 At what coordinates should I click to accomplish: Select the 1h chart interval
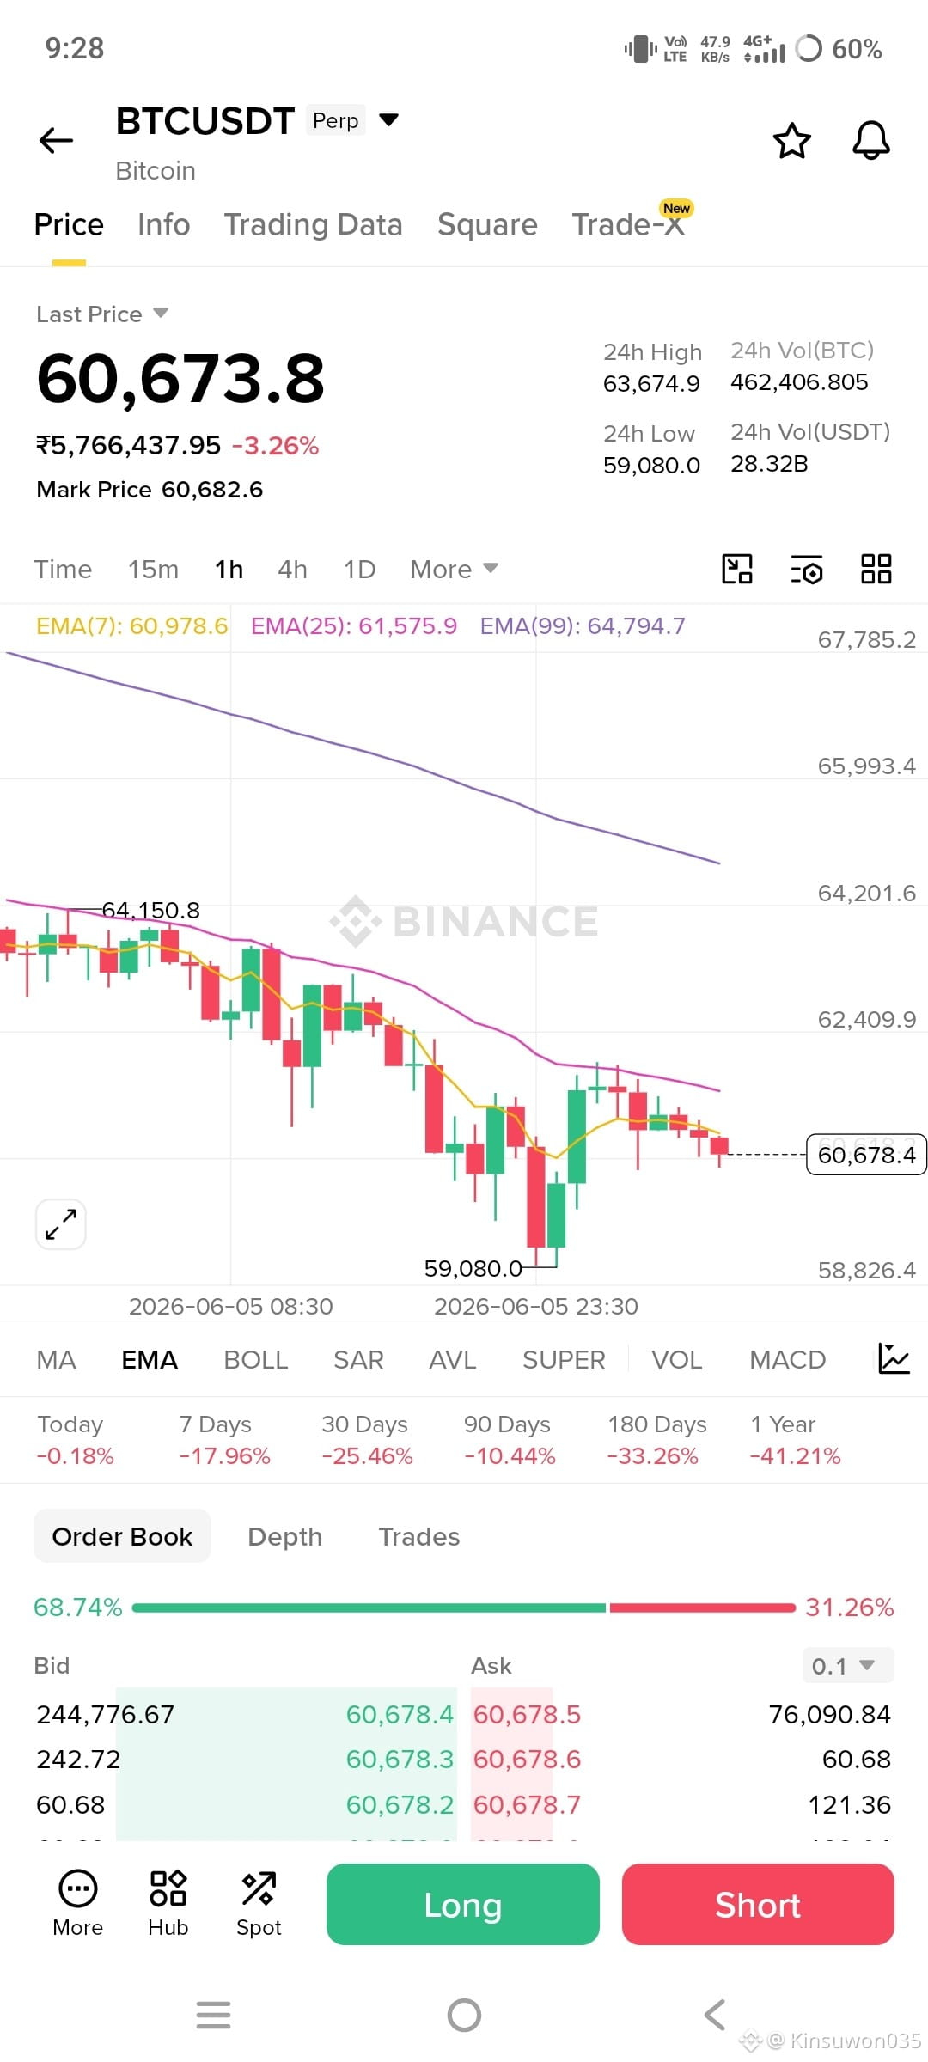coord(229,569)
